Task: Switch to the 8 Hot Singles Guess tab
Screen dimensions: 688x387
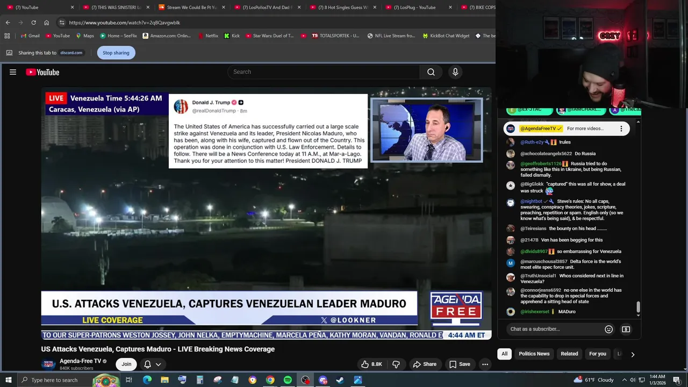Action: click(342, 8)
